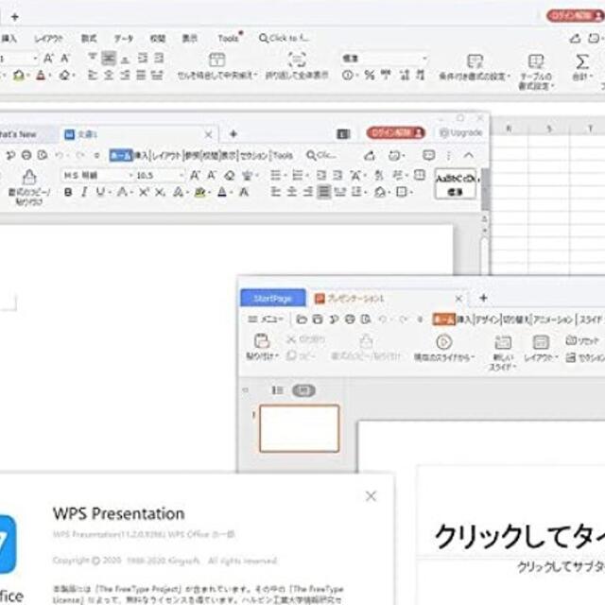Viewport: 605px width, 605px height.
Task: Collapse the Writer ribbon with chevron icon
Action: 469,155
